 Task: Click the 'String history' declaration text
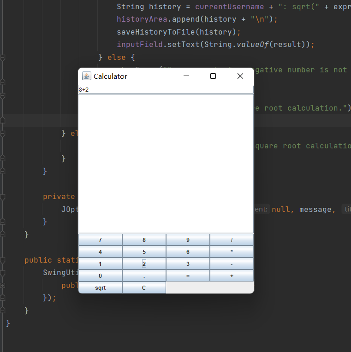pos(149,7)
